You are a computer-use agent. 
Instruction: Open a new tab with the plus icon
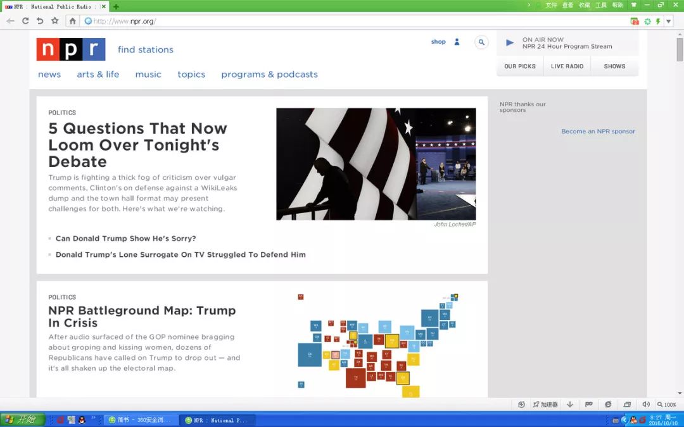click(x=116, y=6)
